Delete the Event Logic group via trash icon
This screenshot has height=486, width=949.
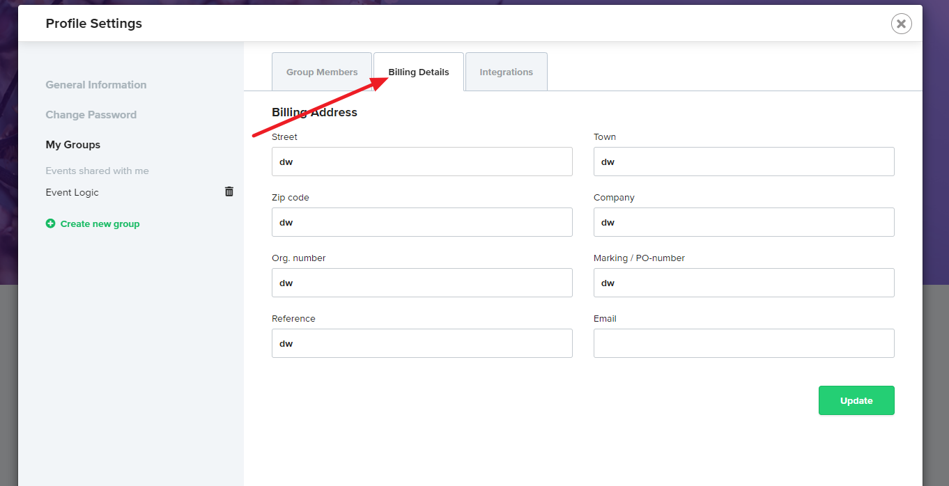tap(229, 191)
